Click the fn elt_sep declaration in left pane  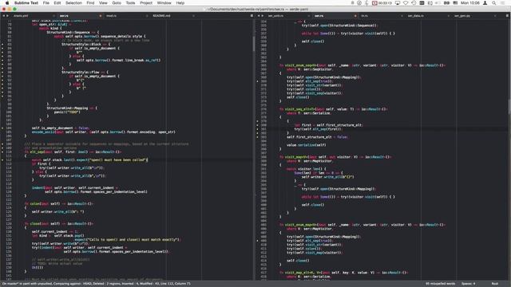(73, 151)
